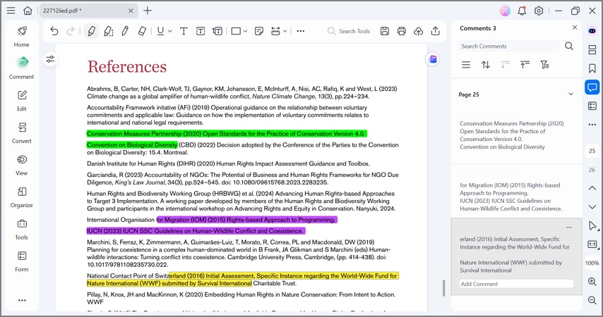
Task: Expand all comments in panel
Action: pos(506,65)
